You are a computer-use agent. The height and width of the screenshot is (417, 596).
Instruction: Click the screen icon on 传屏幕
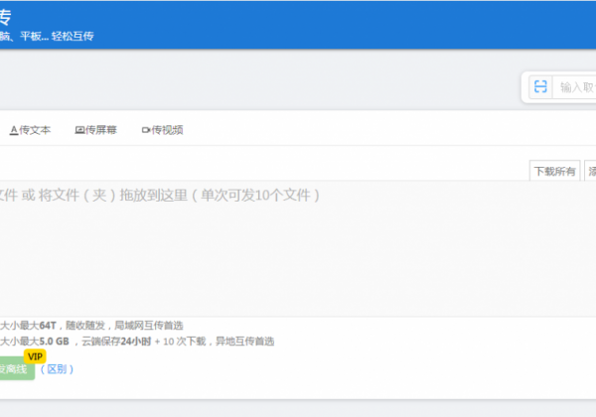click(79, 130)
